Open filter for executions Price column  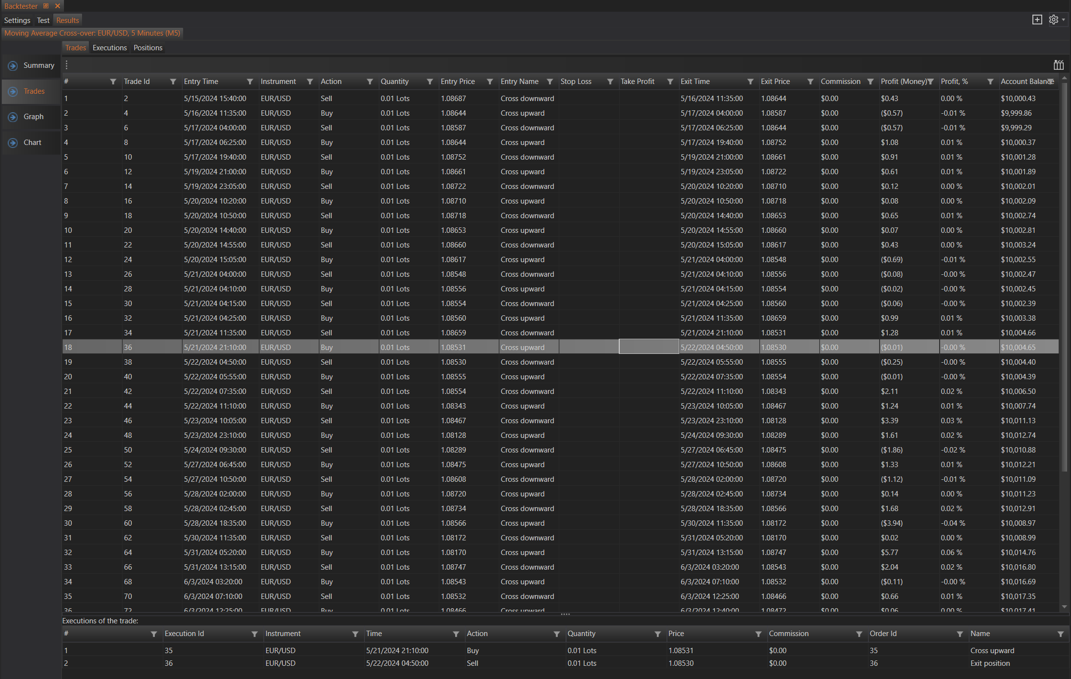point(758,634)
